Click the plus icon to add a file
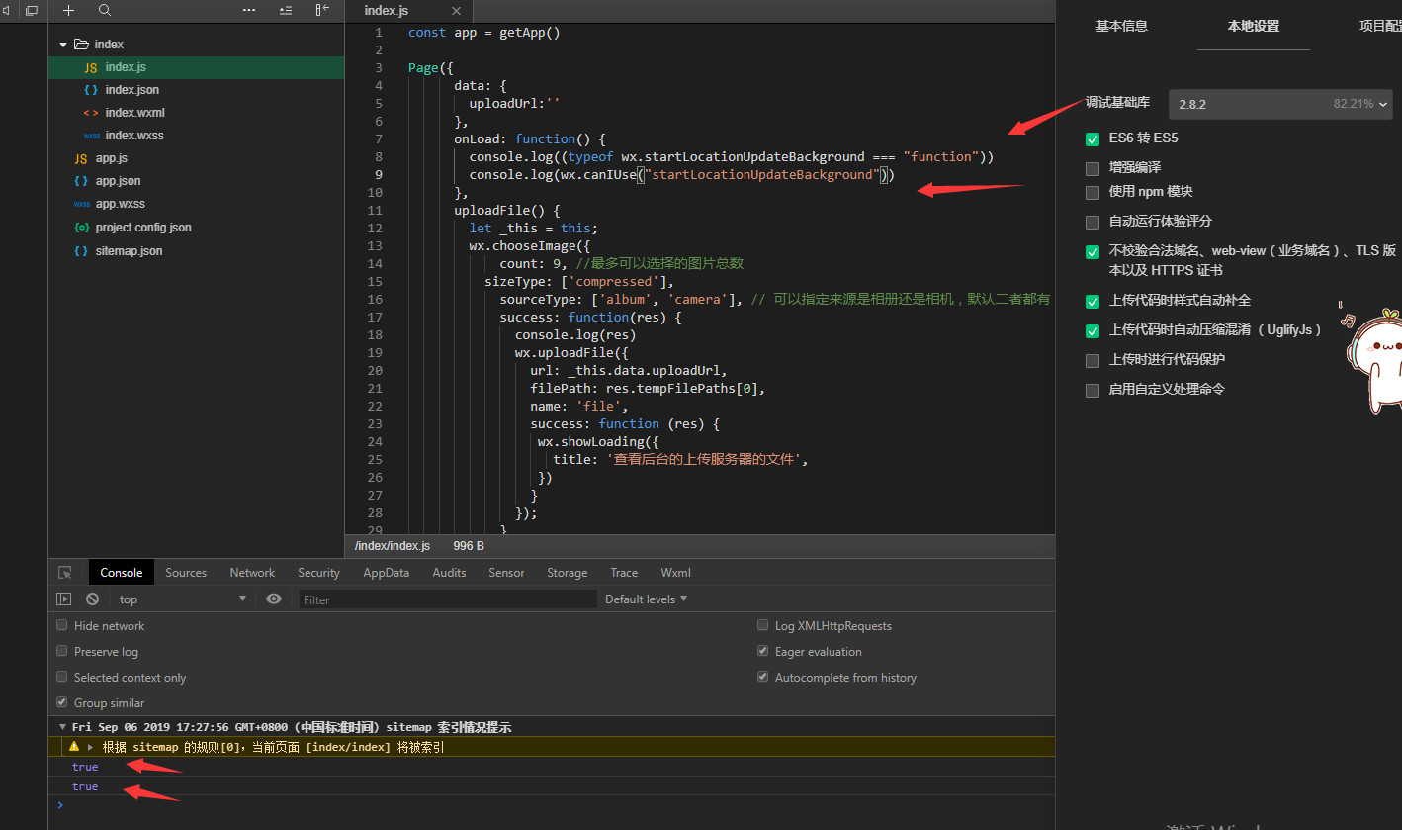Image resolution: width=1402 pixels, height=830 pixels. click(68, 10)
